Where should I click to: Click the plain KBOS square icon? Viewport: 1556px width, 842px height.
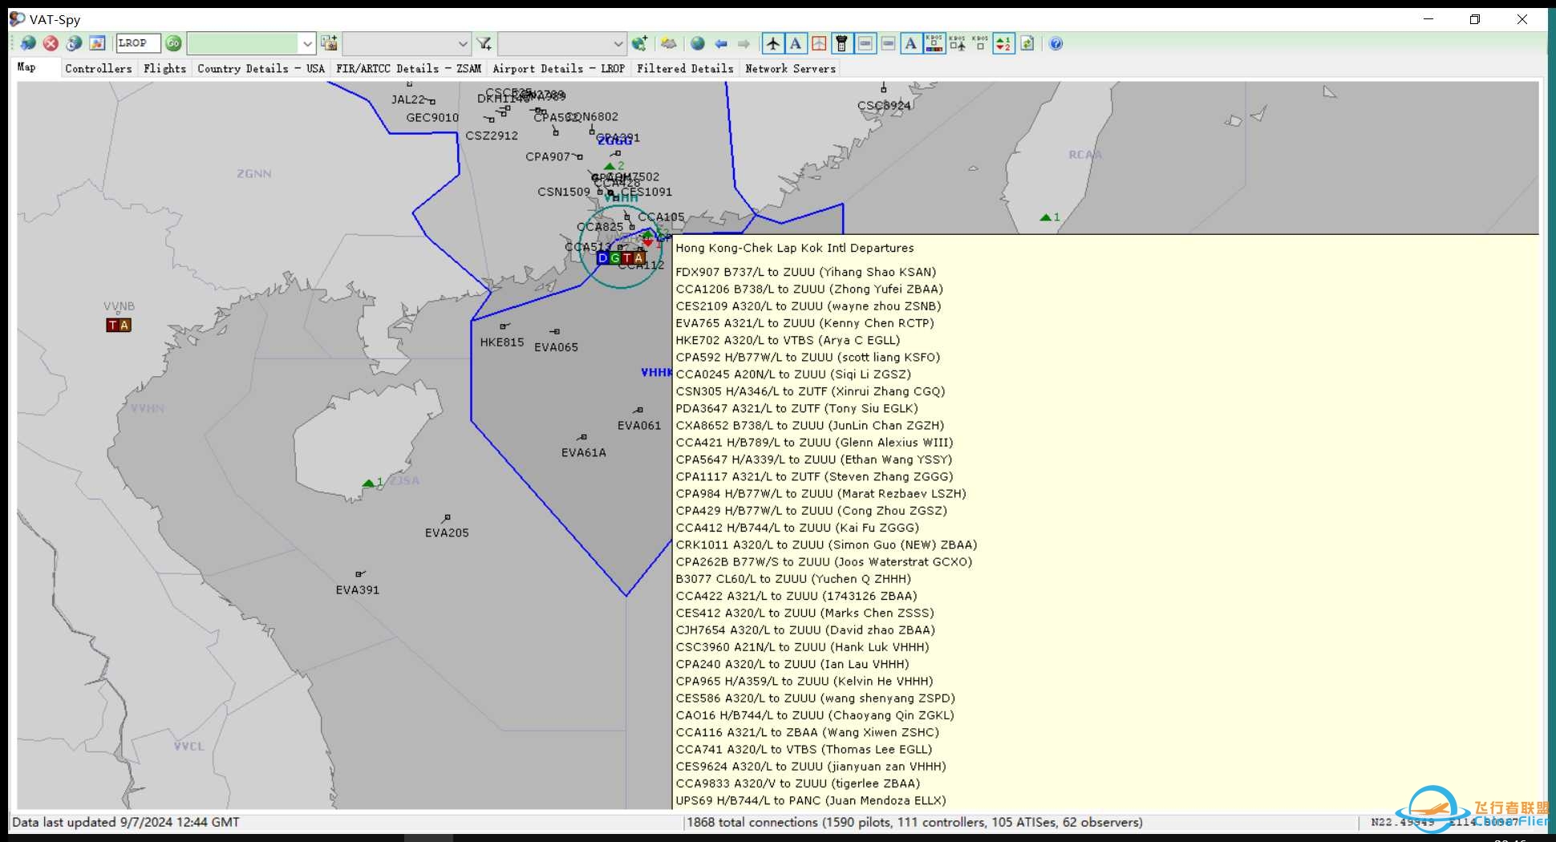tap(980, 43)
